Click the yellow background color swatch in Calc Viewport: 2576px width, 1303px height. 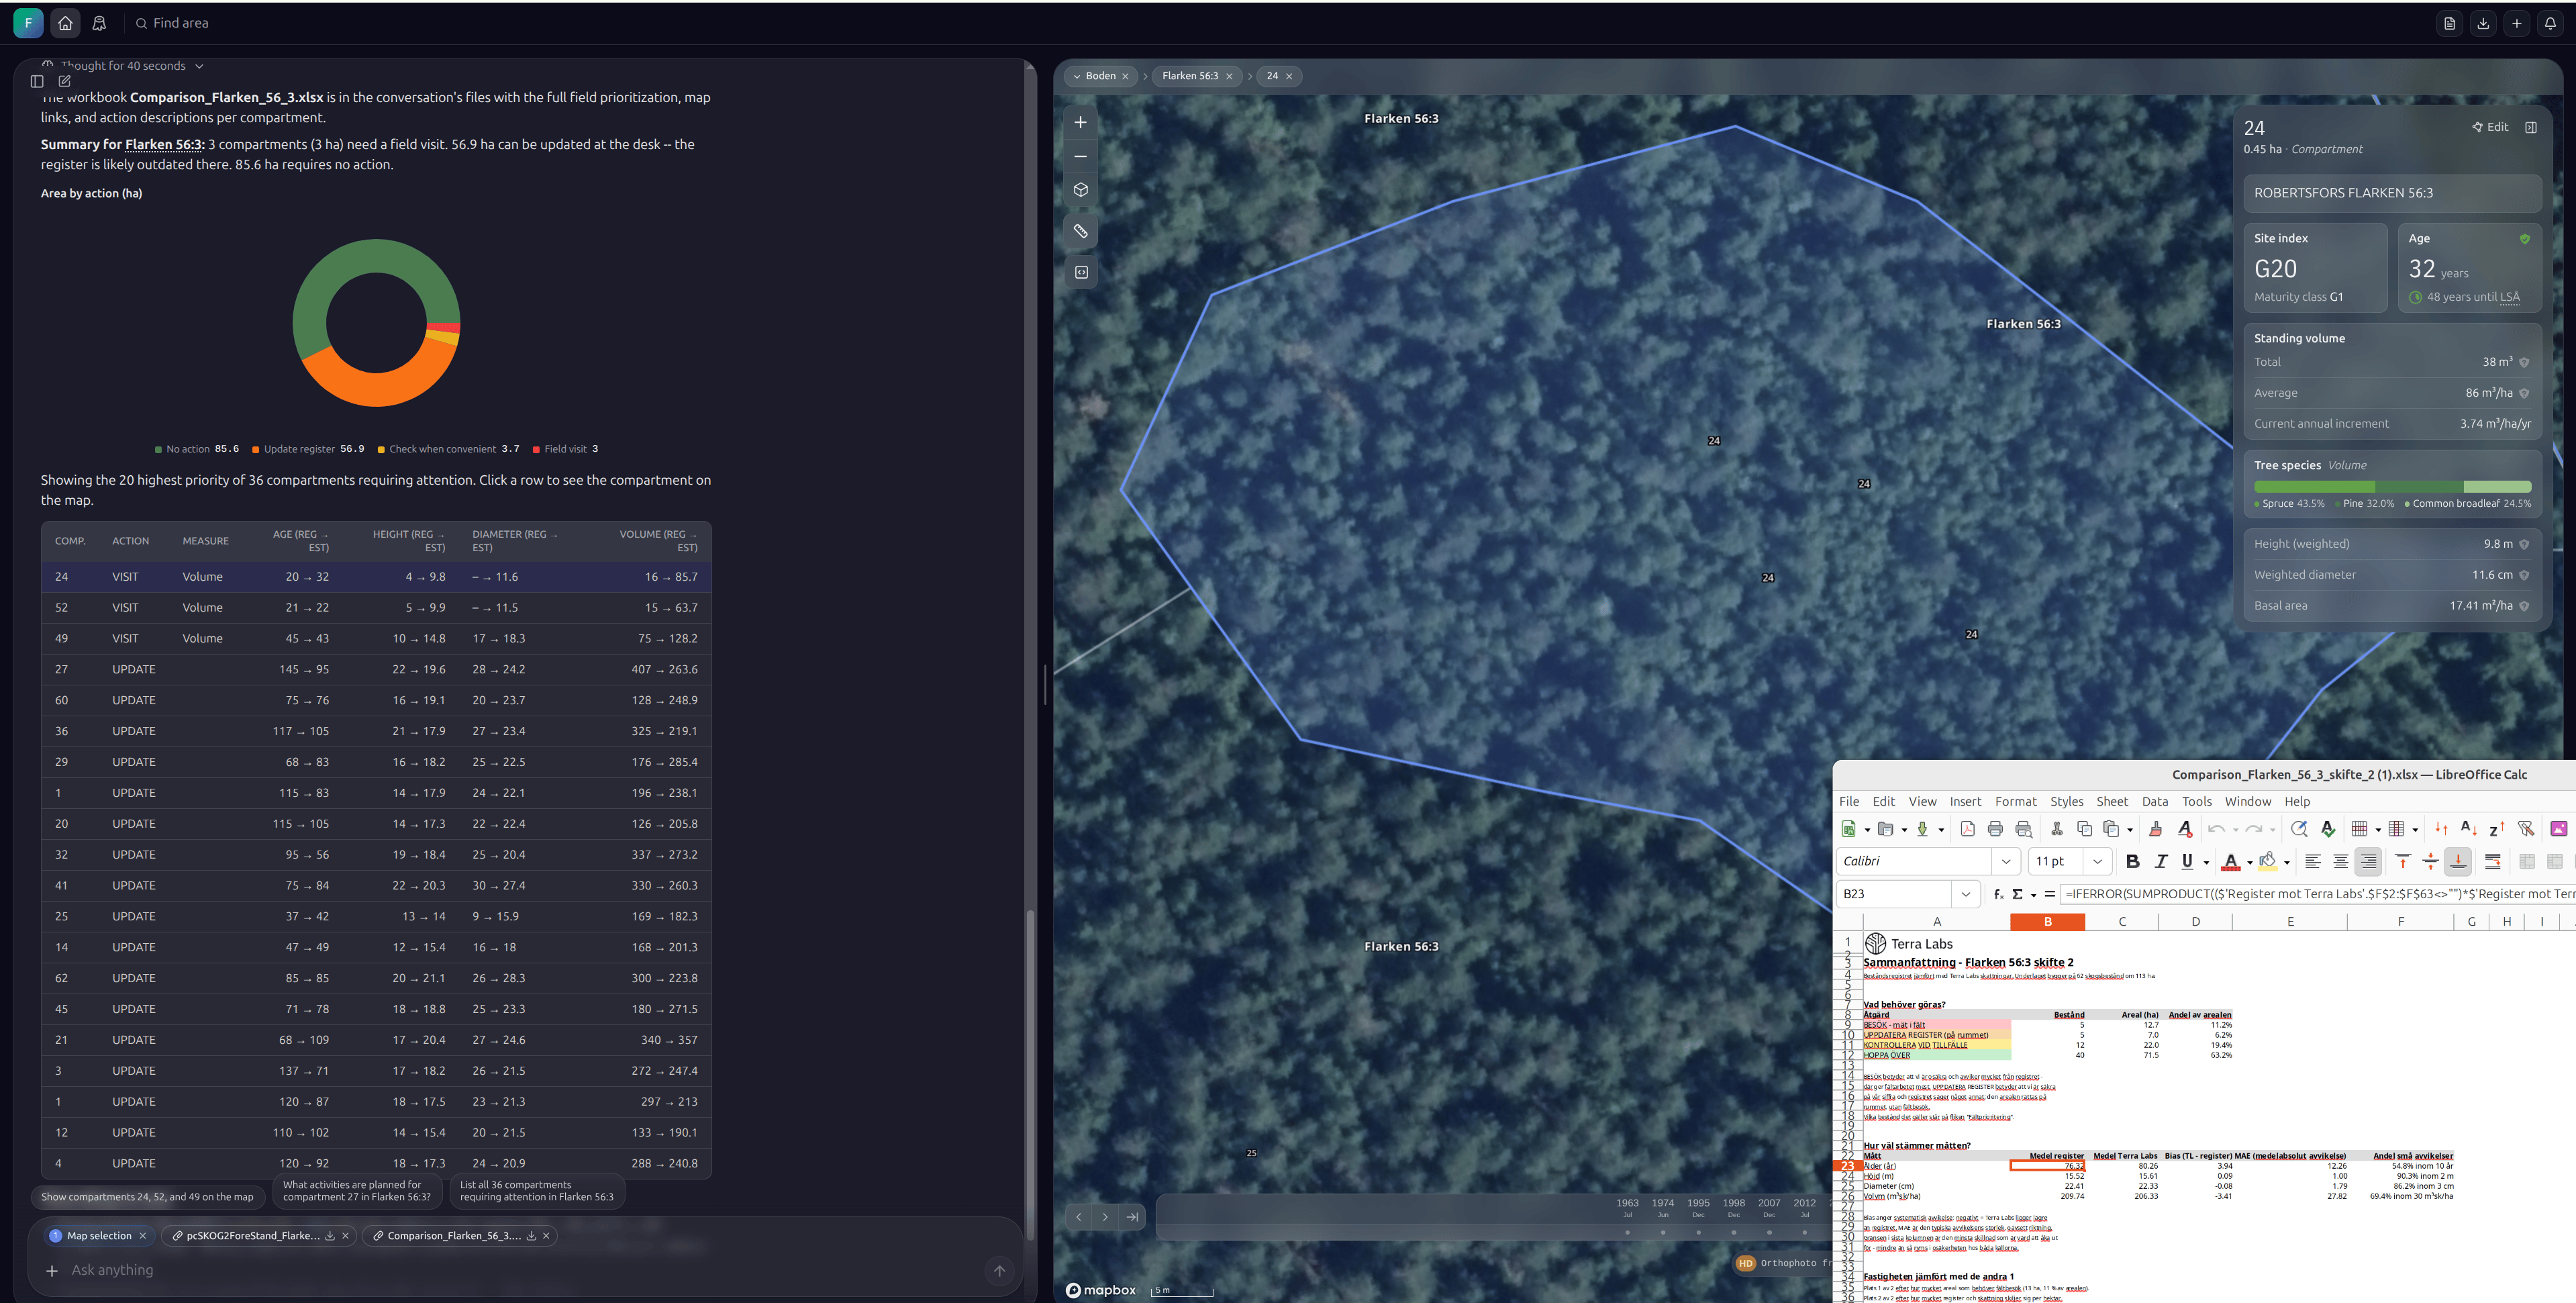coord(2268,861)
